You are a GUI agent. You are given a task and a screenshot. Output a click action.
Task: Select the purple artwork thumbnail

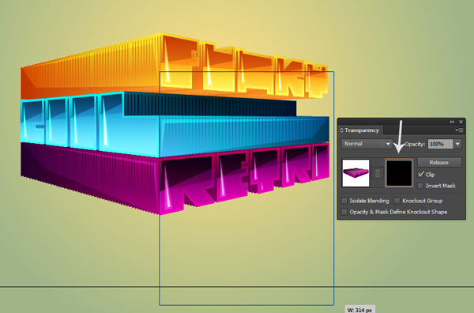tap(355, 173)
